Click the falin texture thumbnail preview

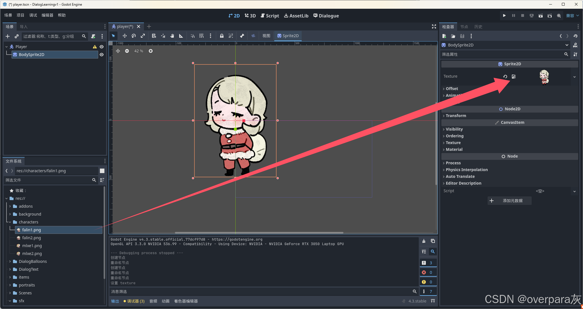pyautogui.click(x=544, y=77)
